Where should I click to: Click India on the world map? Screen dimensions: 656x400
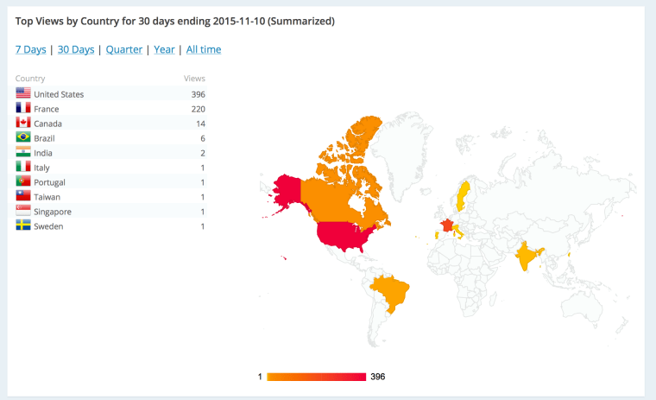[526, 256]
